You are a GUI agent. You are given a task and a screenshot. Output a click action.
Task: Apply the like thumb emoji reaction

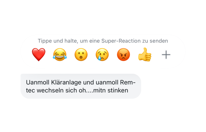pos(144,55)
